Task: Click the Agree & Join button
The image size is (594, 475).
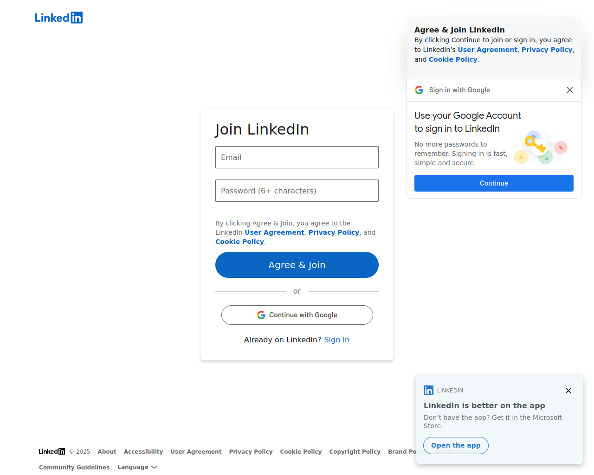Action: tap(297, 265)
